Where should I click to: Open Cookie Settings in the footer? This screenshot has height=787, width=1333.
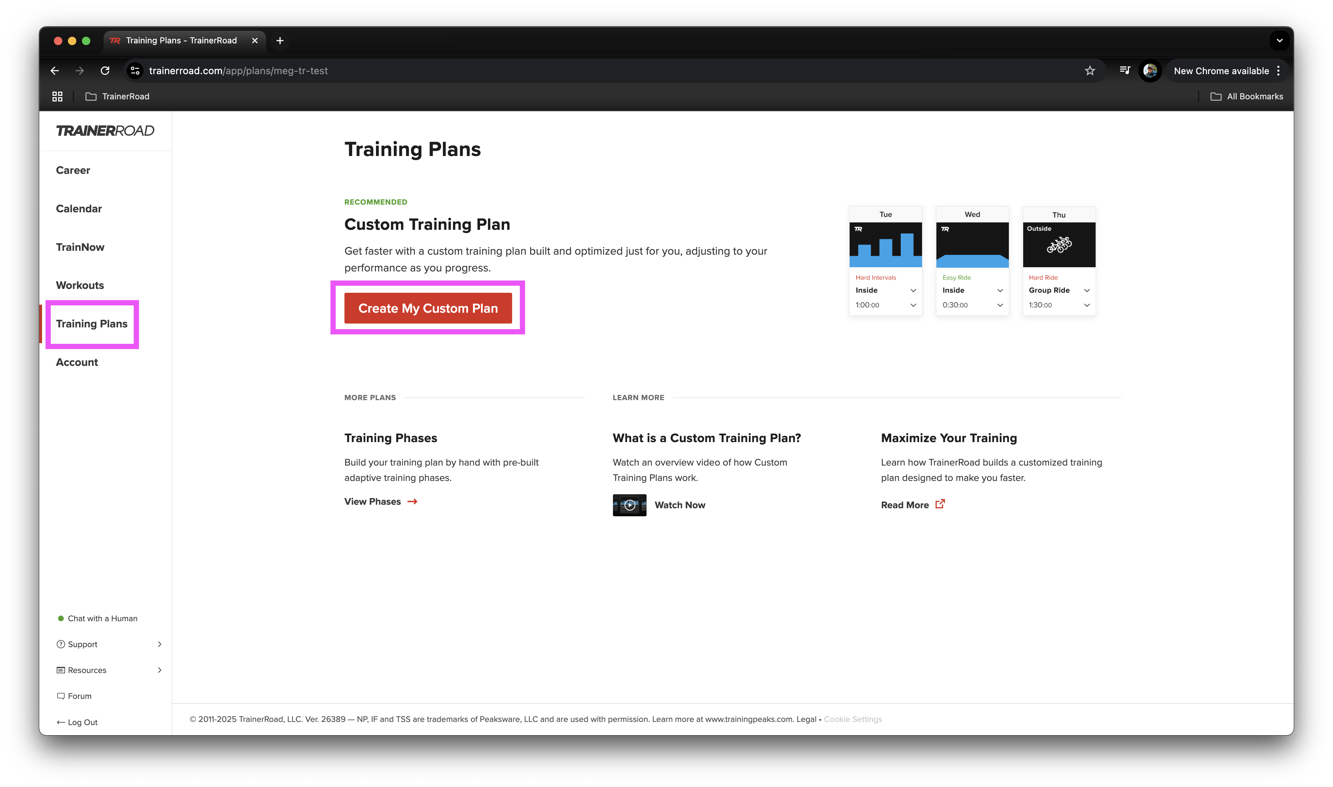(852, 719)
